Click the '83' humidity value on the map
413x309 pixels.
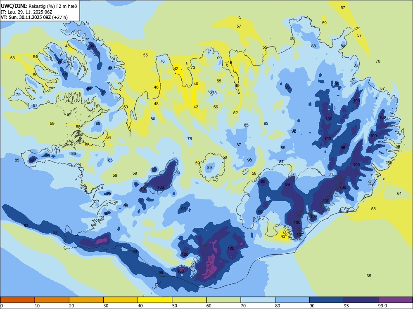coord(266,123)
